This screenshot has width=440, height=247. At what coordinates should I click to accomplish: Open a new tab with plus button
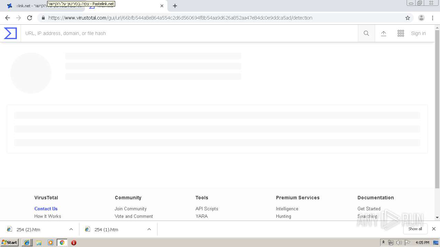[x=175, y=6]
